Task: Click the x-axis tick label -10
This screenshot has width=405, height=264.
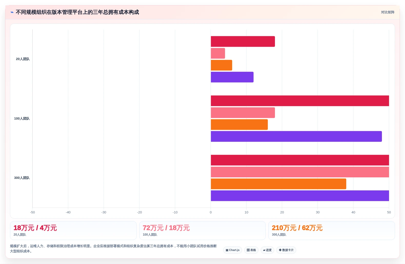Action: pos(175,212)
